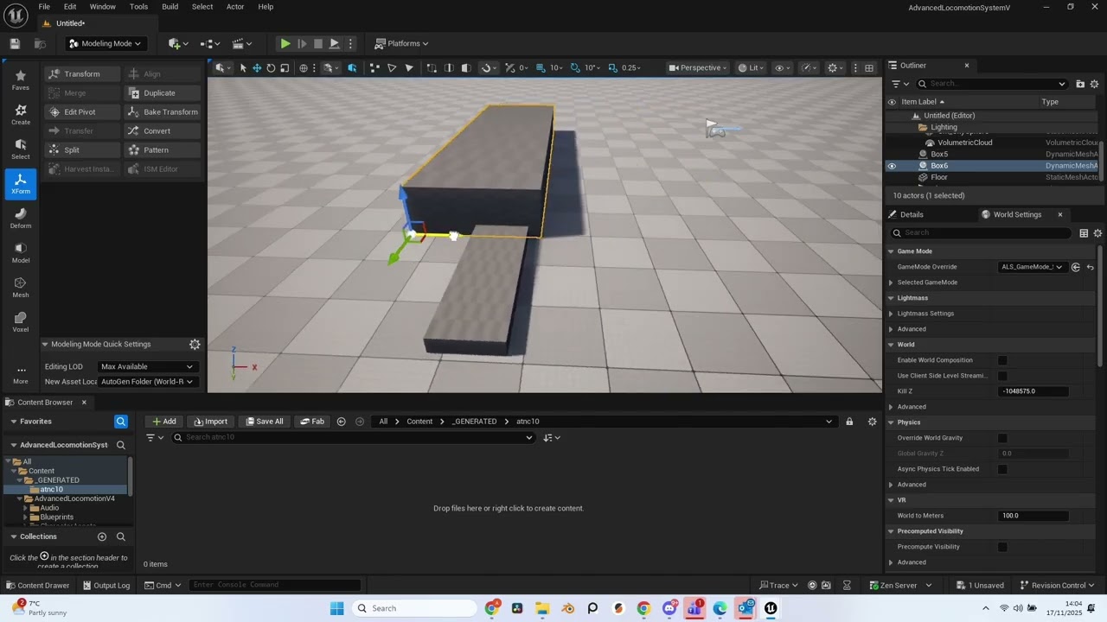Open the Content Drawer
The image size is (1107, 622).
click(37, 585)
